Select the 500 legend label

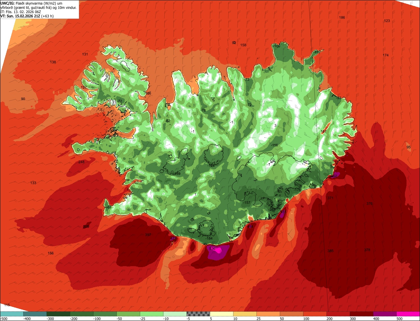point(399,319)
